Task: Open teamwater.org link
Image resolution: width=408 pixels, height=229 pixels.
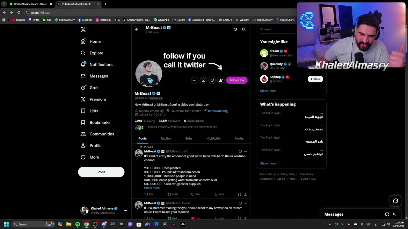Action: [218, 111]
